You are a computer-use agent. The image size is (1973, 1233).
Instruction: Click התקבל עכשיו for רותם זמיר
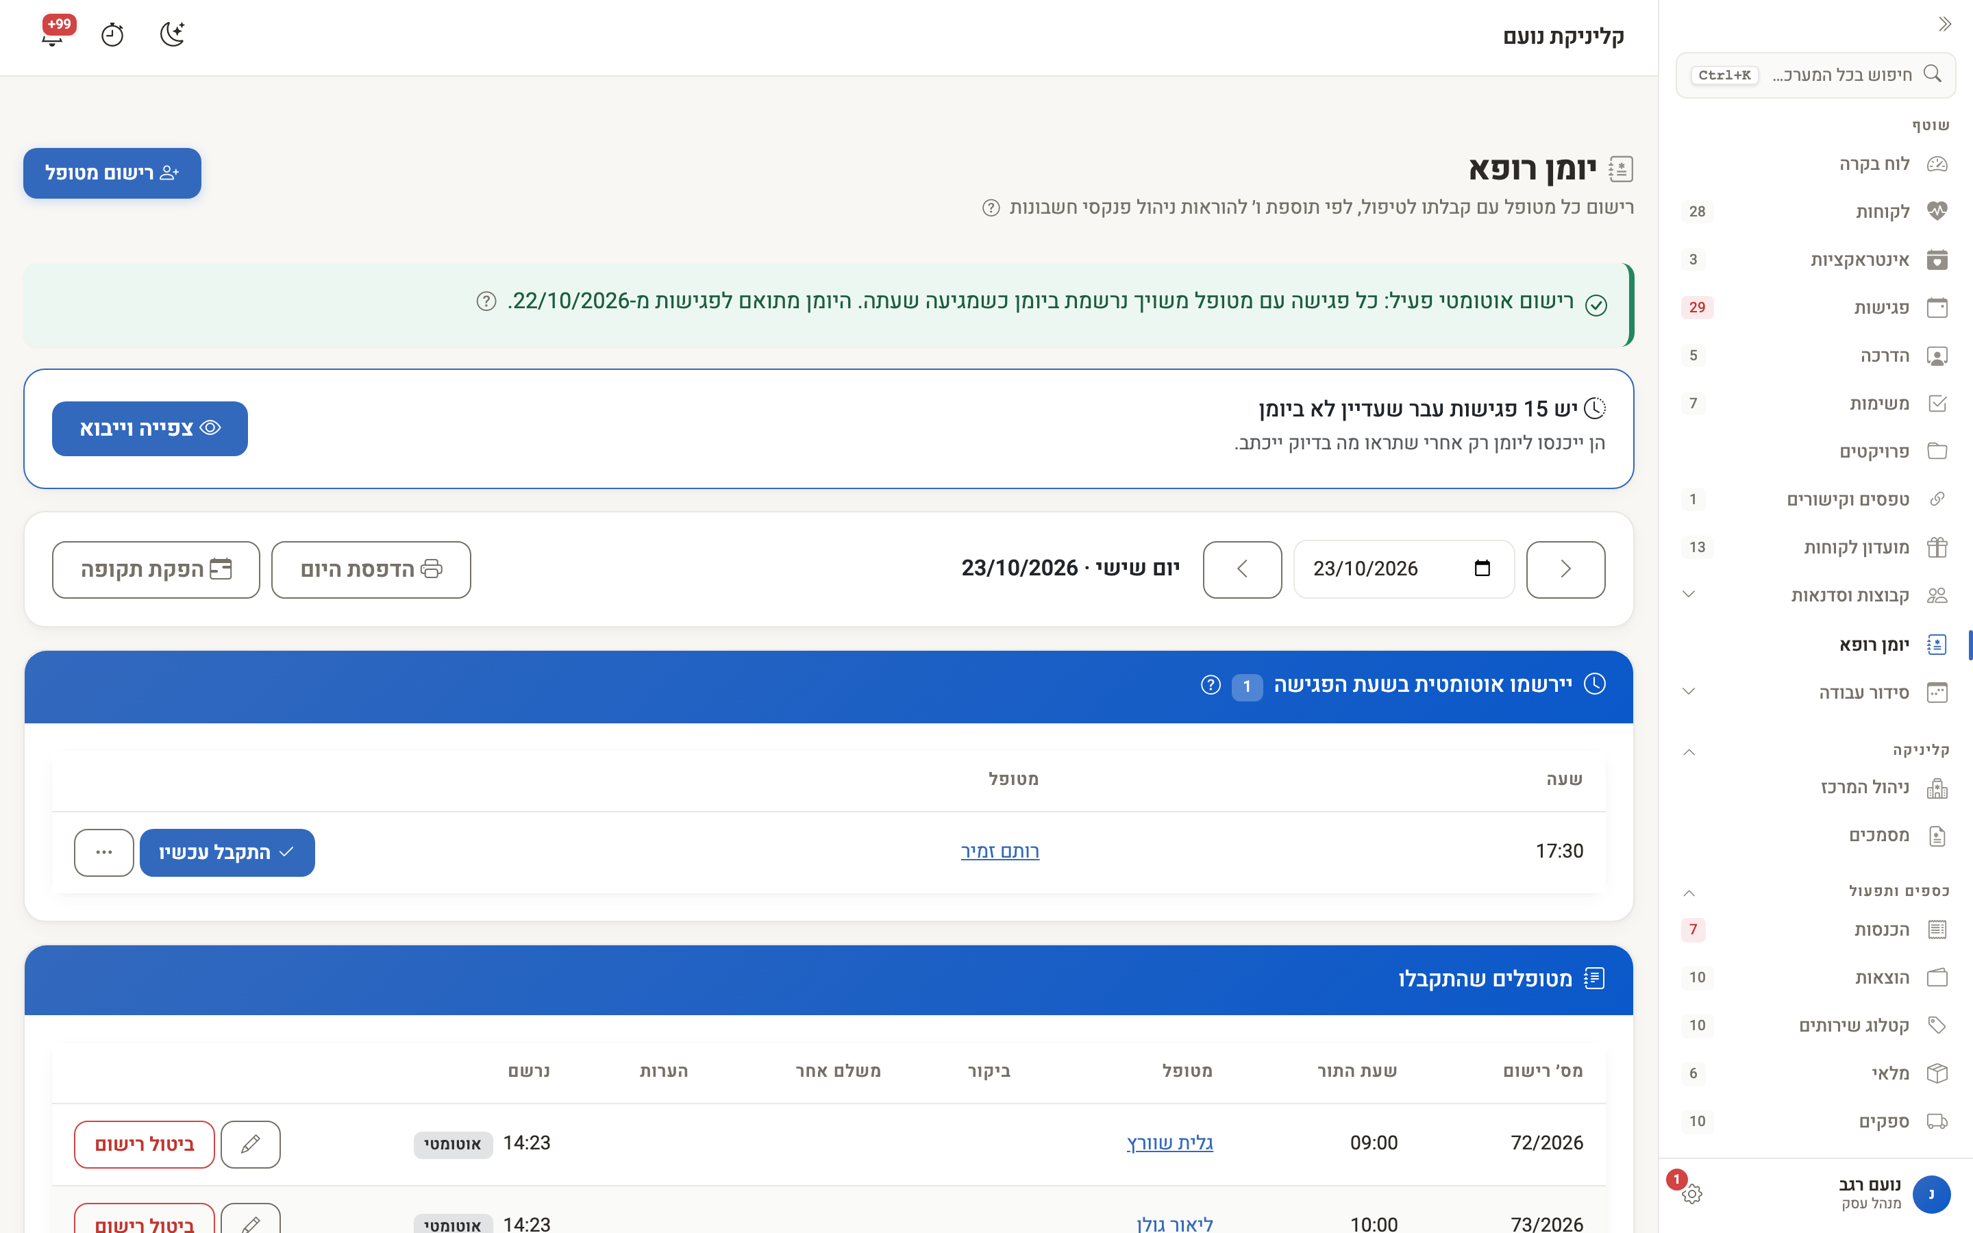227,852
